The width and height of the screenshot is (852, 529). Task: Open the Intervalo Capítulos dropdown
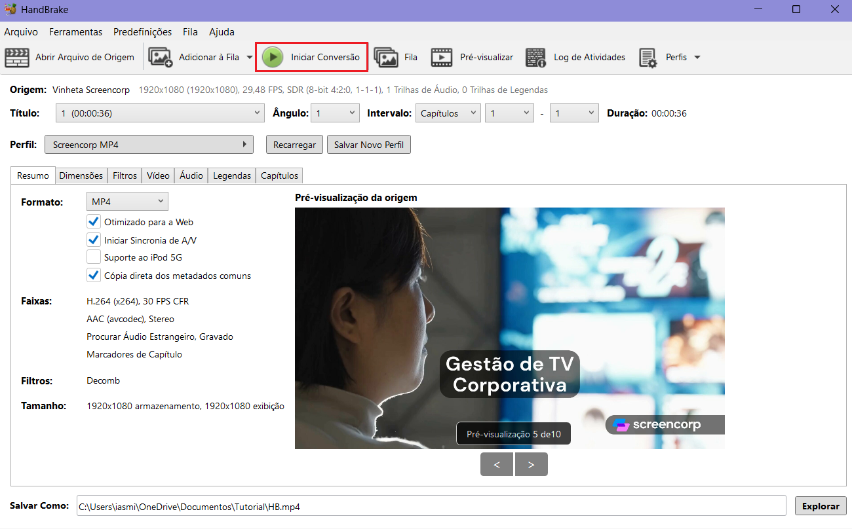(x=448, y=113)
